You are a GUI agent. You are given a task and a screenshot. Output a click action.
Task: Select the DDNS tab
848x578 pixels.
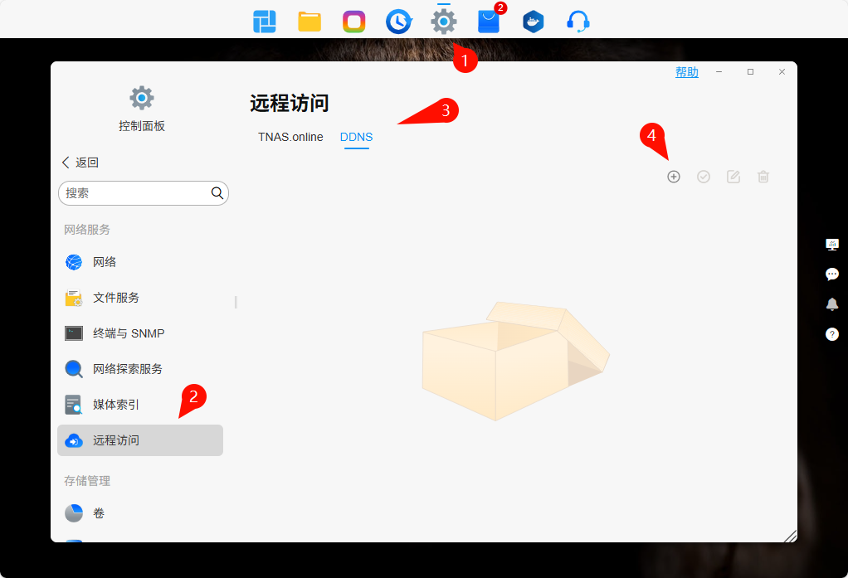(357, 137)
